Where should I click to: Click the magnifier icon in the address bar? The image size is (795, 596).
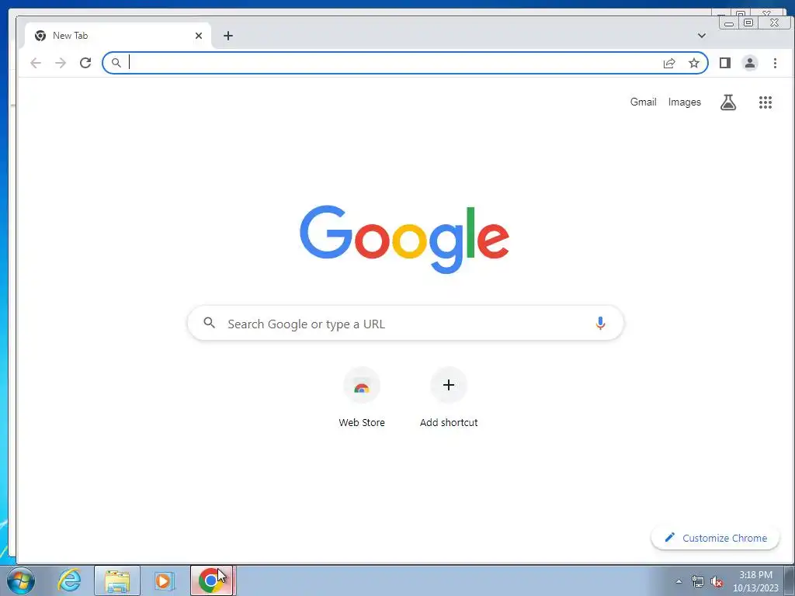tap(116, 63)
